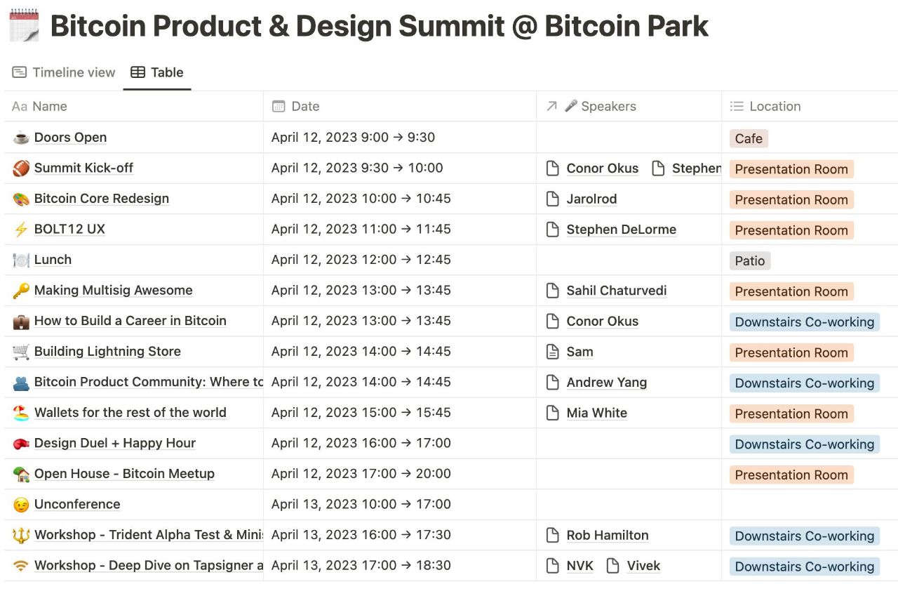Click Downstairs Co-working tag in Andrew Yang row

point(805,383)
